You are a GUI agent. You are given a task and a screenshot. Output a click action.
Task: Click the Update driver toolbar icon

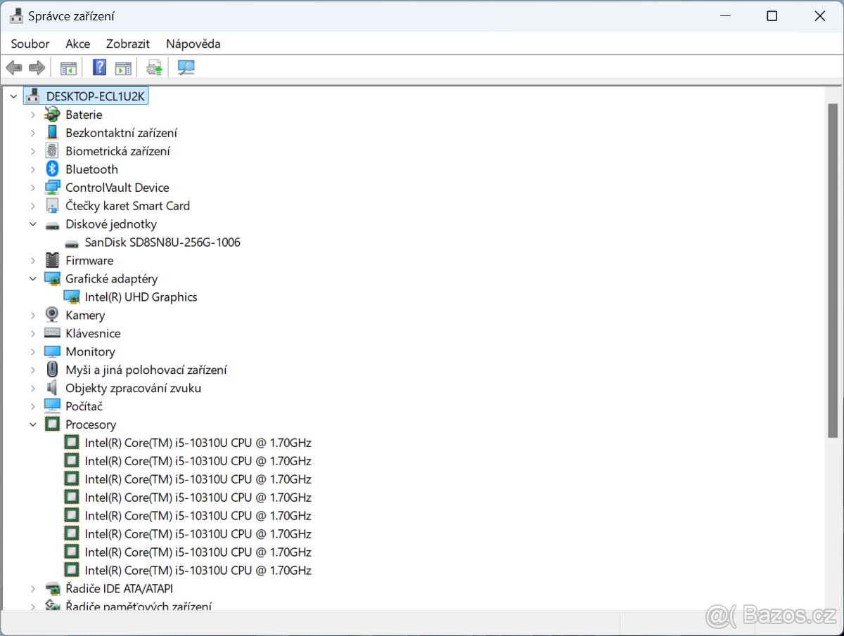pos(154,67)
